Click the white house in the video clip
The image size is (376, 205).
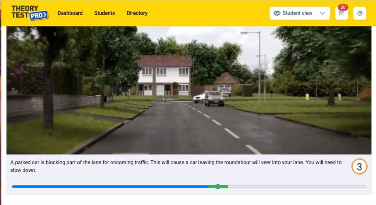(x=165, y=76)
